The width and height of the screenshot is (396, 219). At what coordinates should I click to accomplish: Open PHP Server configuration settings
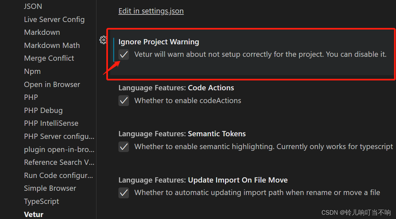[x=59, y=136]
